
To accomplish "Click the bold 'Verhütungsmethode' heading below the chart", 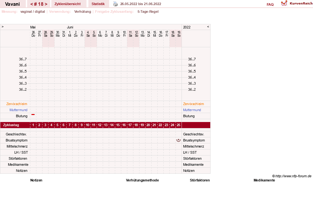I will (x=142, y=180).
